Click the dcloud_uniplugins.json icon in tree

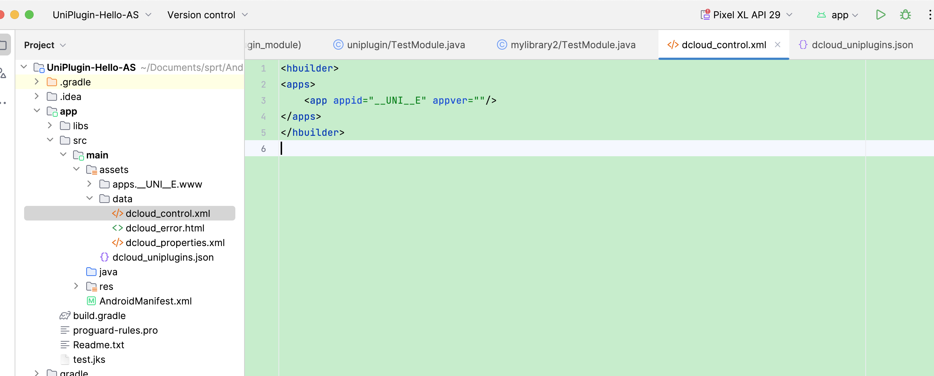[104, 257]
